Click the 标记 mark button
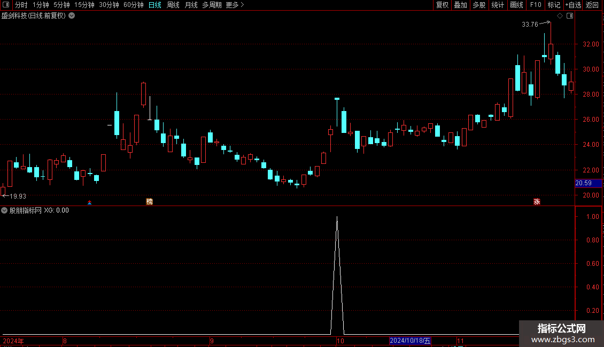Screen dimensions: 604x347 coord(554,5)
